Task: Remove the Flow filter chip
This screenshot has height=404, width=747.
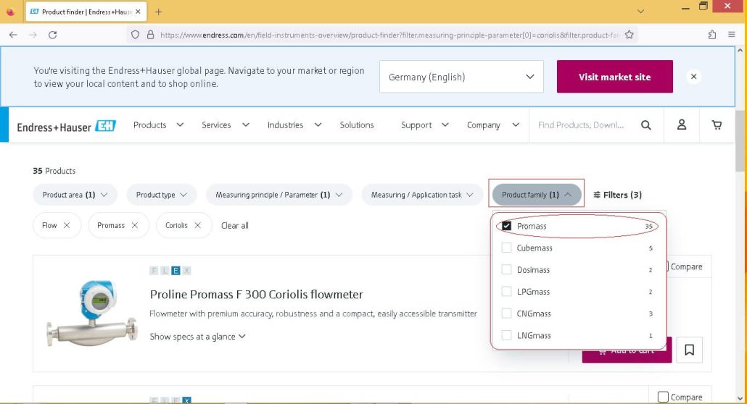Action: 67,226
